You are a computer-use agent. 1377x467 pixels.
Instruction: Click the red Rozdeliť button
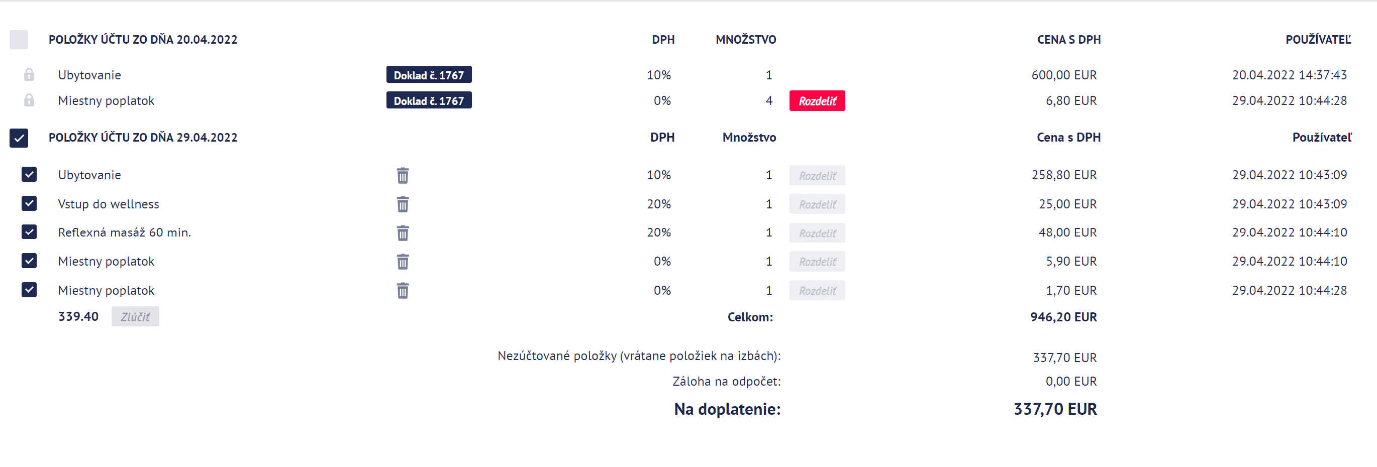click(x=817, y=101)
